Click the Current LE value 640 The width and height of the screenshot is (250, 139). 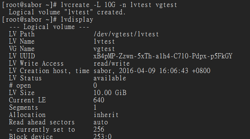[x=99, y=100]
